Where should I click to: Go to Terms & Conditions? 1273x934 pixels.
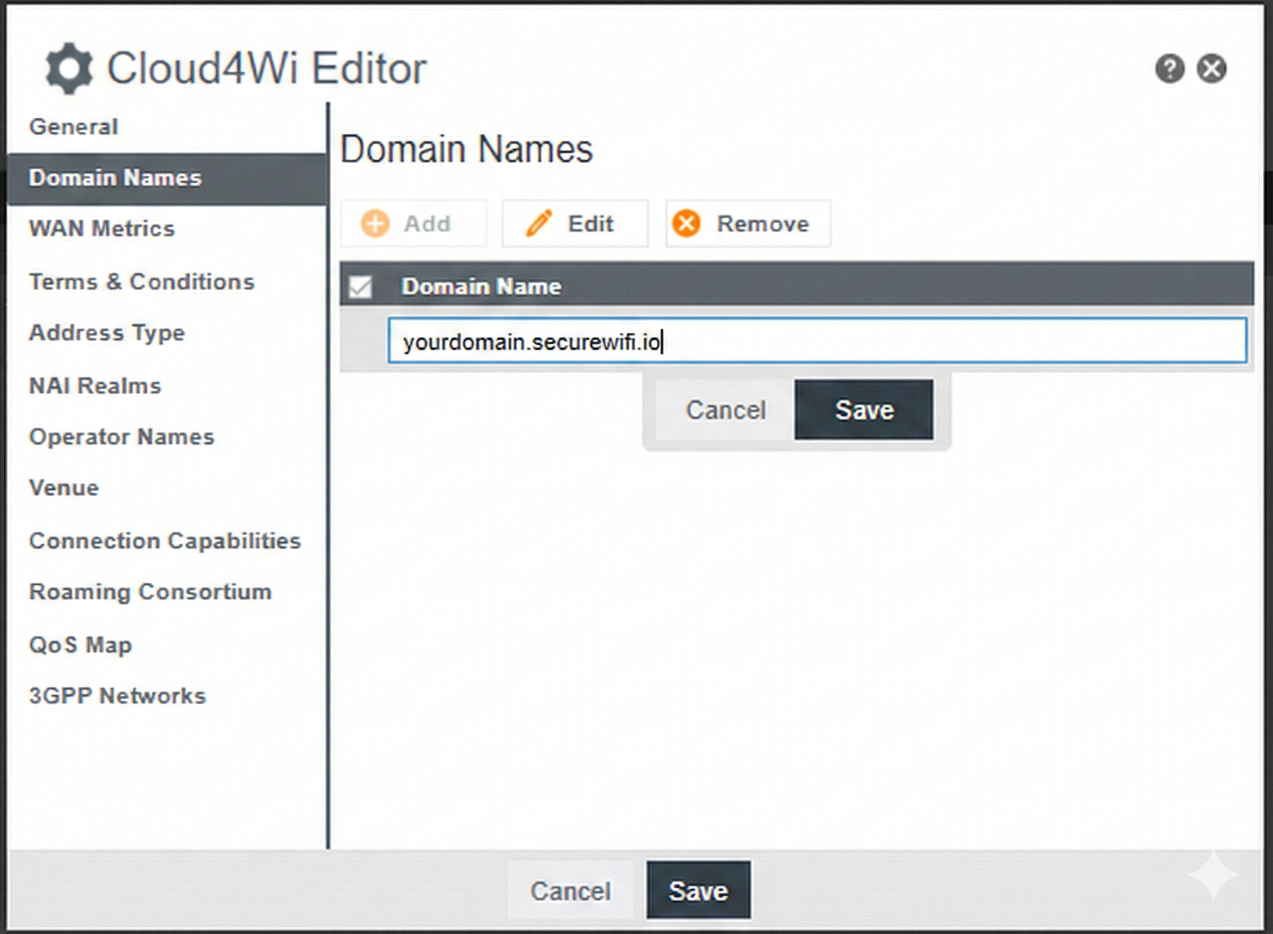(x=142, y=282)
